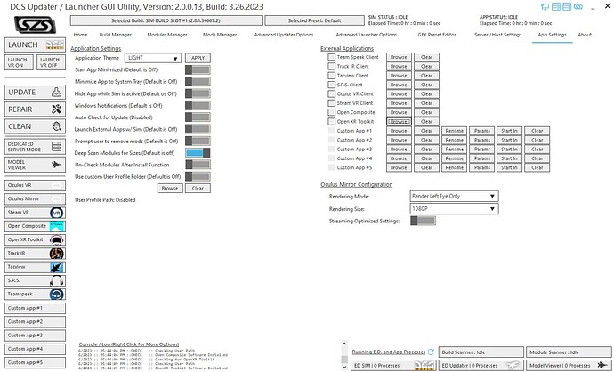The image size is (614, 372).
Task: Switch to the Build Manager tab
Action: point(116,35)
